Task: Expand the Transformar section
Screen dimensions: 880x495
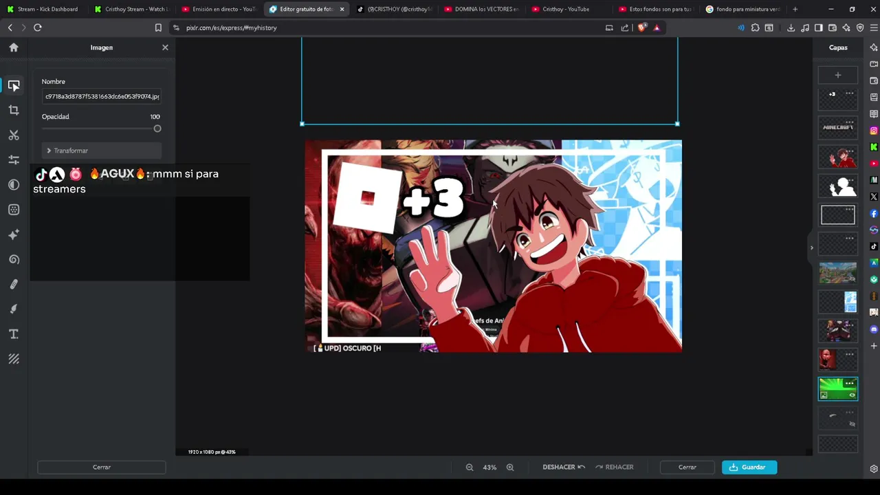Action: (x=102, y=151)
